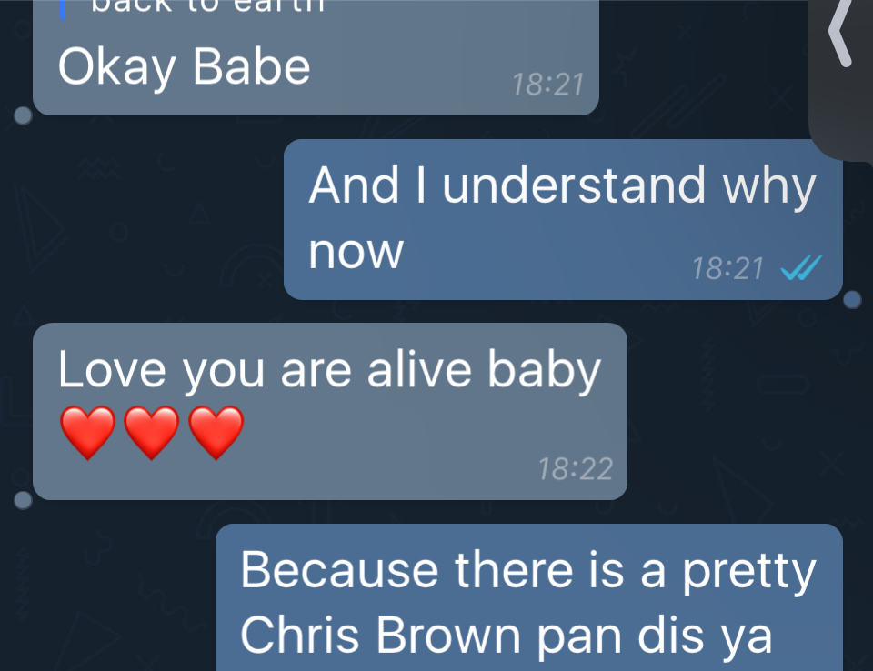Click the 18:21 timestamp on outgoing message

(727, 268)
